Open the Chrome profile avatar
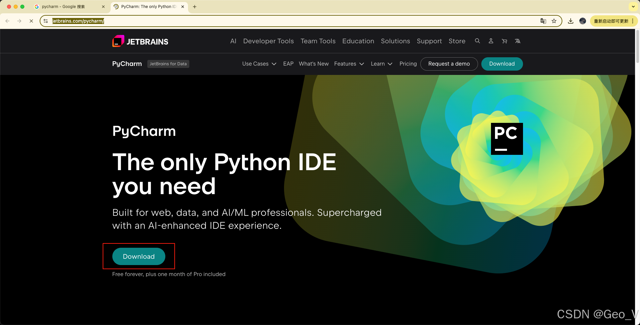The height and width of the screenshot is (325, 640). [583, 21]
